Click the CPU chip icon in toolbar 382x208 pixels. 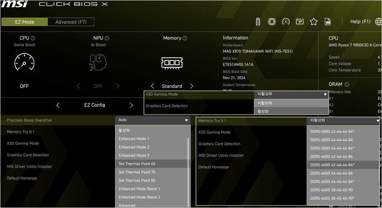[x=272, y=22]
